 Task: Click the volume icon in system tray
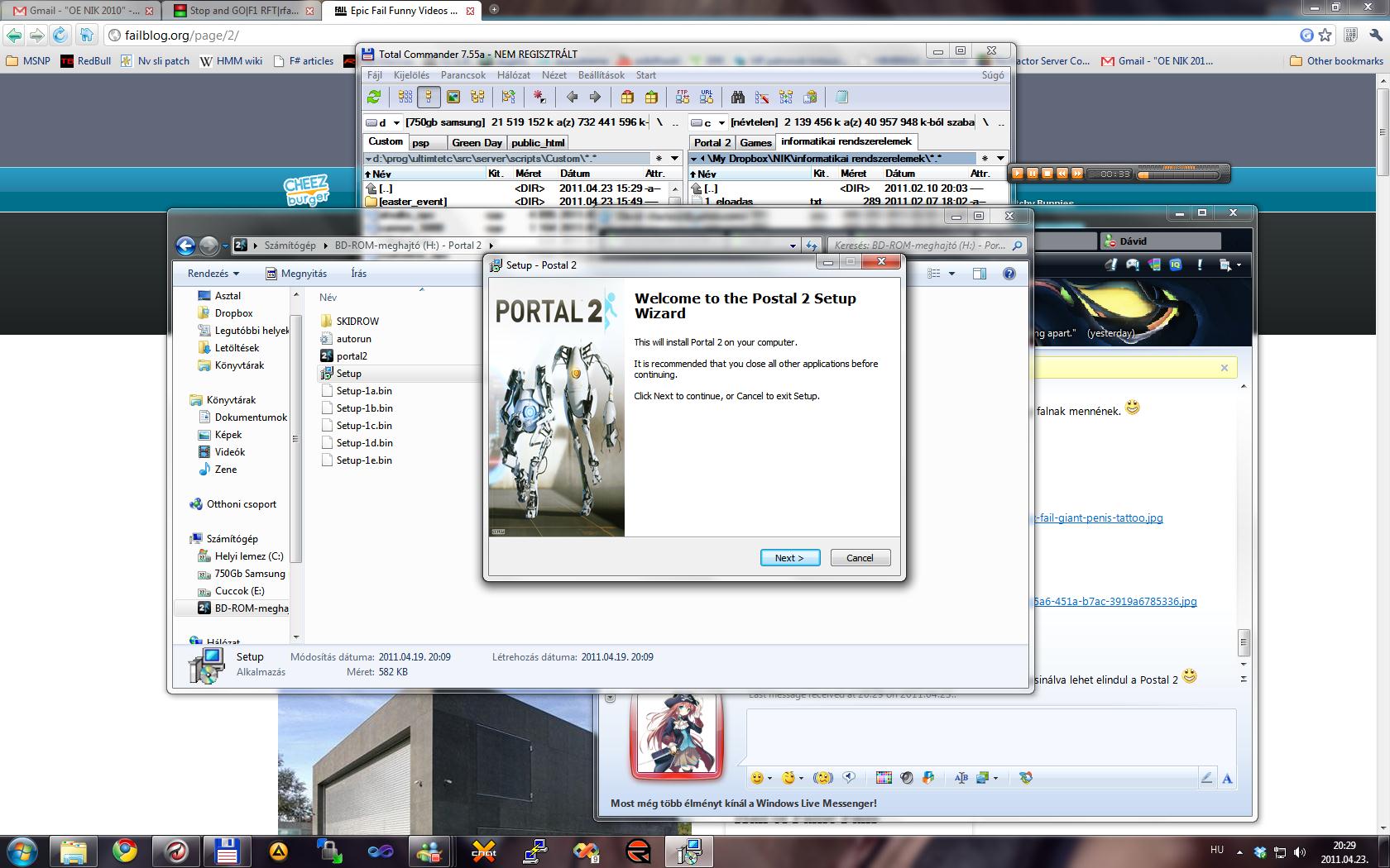(x=1300, y=852)
